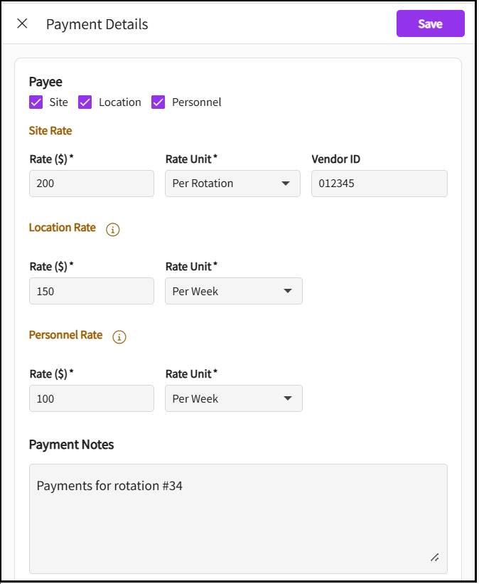The height and width of the screenshot is (584, 479).
Task: Click inside the Payment Notes text area
Action: tap(237, 519)
